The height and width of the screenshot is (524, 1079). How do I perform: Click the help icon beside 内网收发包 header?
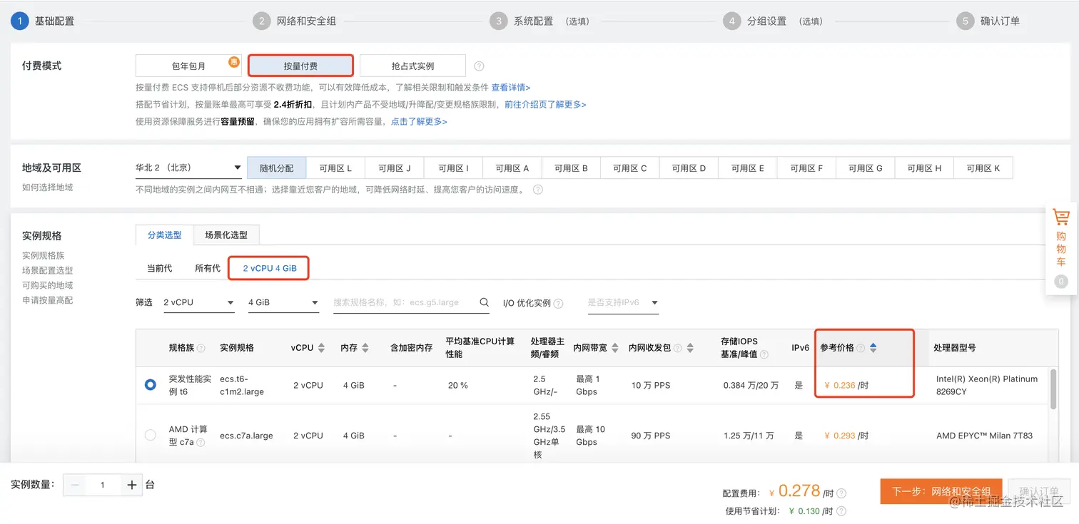point(678,349)
